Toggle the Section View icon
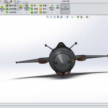Image resolution: width=108 pixels, height=108 pixels. point(58,17)
